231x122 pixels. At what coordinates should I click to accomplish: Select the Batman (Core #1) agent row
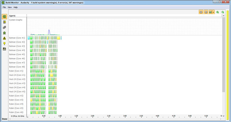17,38
